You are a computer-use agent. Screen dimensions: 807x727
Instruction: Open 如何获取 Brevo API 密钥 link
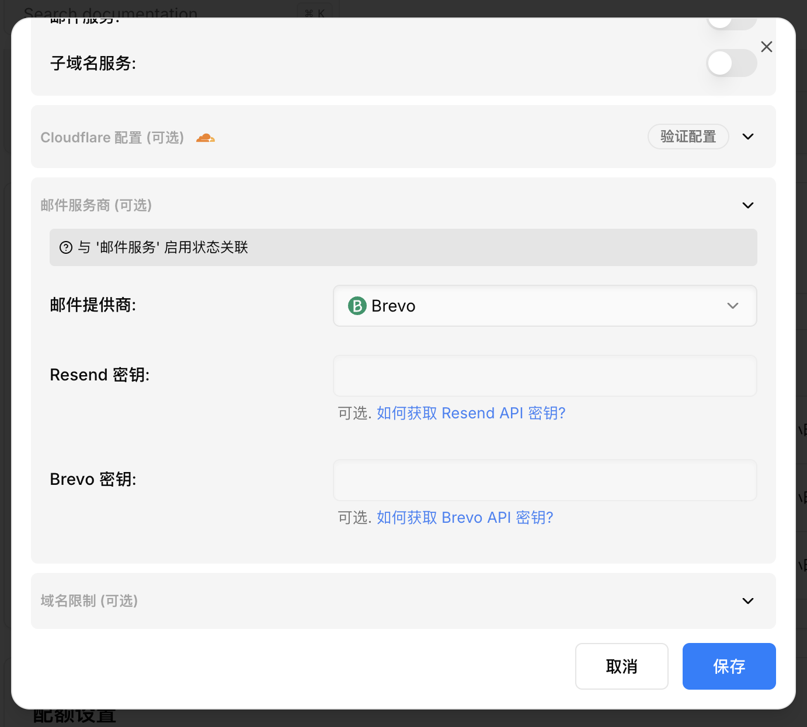(464, 518)
